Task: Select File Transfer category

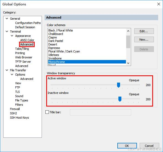Action: (x=18, y=70)
